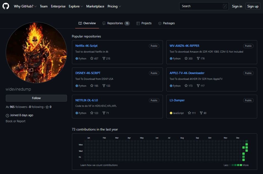263x174 pixels.
Task: Click the star icon on L3-Dumper
Action: (189, 113)
